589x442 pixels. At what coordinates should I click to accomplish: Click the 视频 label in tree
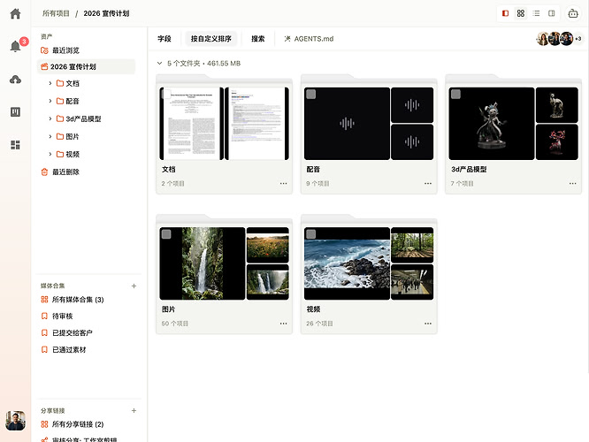[x=73, y=155]
